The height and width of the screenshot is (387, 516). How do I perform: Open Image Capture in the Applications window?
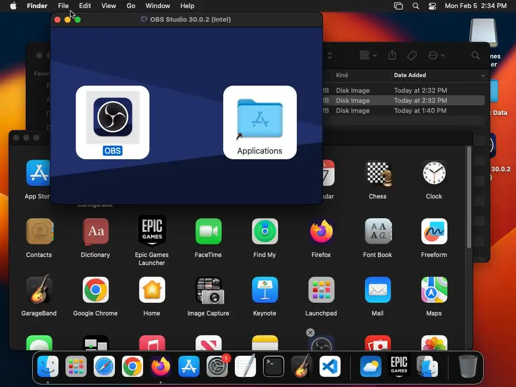210,290
